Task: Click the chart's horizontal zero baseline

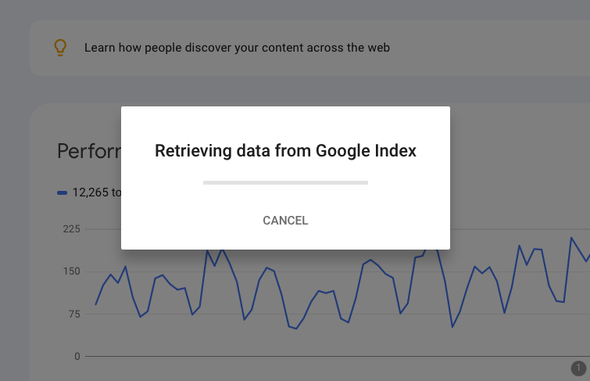Action: [313, 357]
